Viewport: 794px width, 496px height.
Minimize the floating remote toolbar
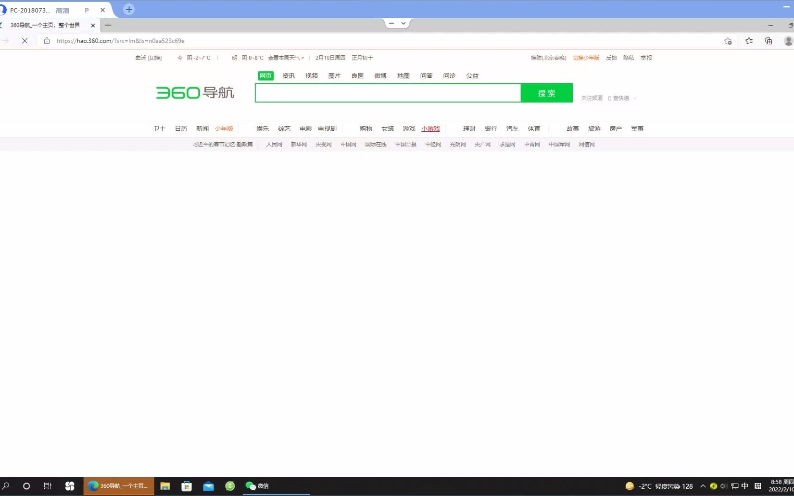coord(391,23)
